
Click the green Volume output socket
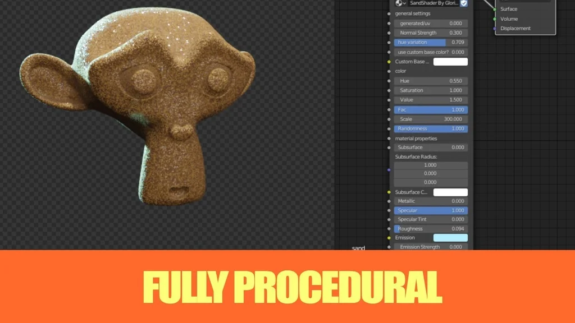click(x=496, y=19)
